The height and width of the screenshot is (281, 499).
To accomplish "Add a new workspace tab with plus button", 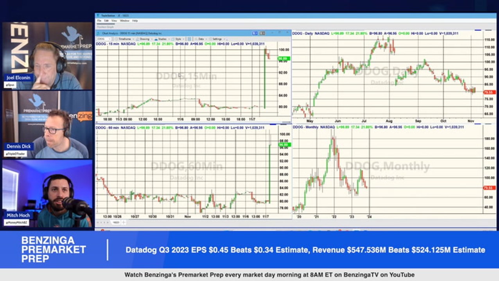I will (x=124, y=222).
